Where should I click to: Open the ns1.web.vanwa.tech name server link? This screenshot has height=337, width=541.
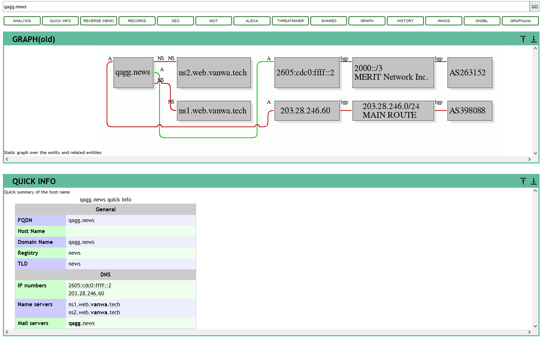[x=94, y=304]
